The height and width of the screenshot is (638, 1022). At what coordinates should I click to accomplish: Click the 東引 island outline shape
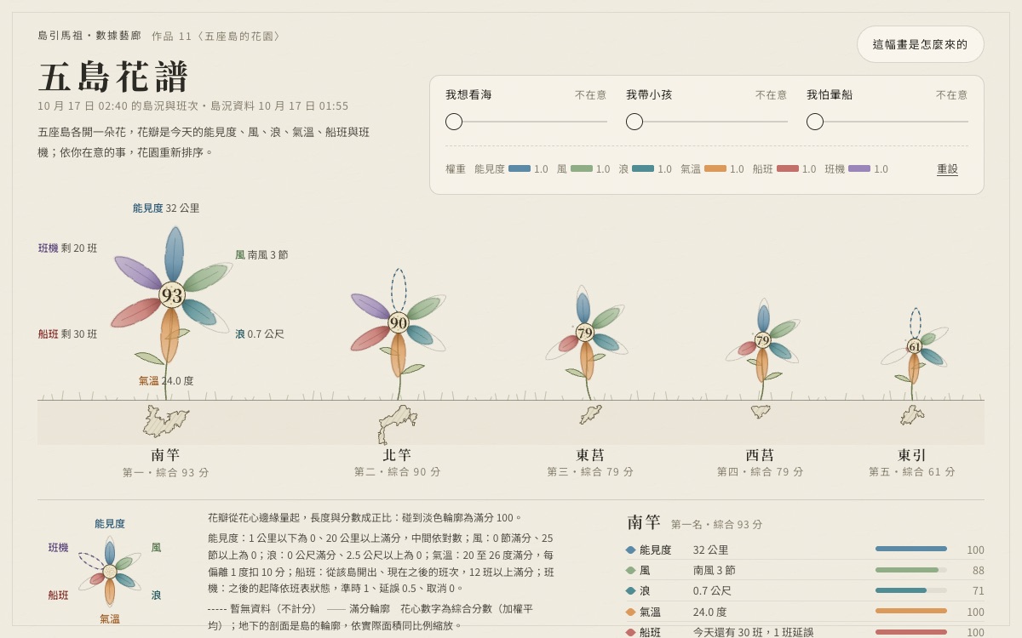click(x=912, y=414)
